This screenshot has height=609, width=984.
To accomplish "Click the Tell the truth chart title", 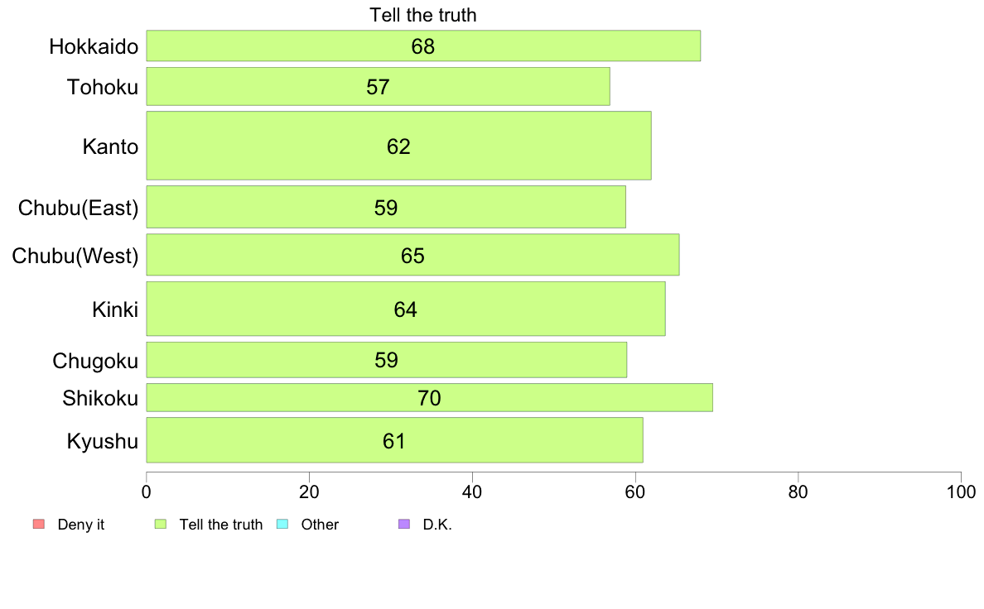I will tap(423, 15).
